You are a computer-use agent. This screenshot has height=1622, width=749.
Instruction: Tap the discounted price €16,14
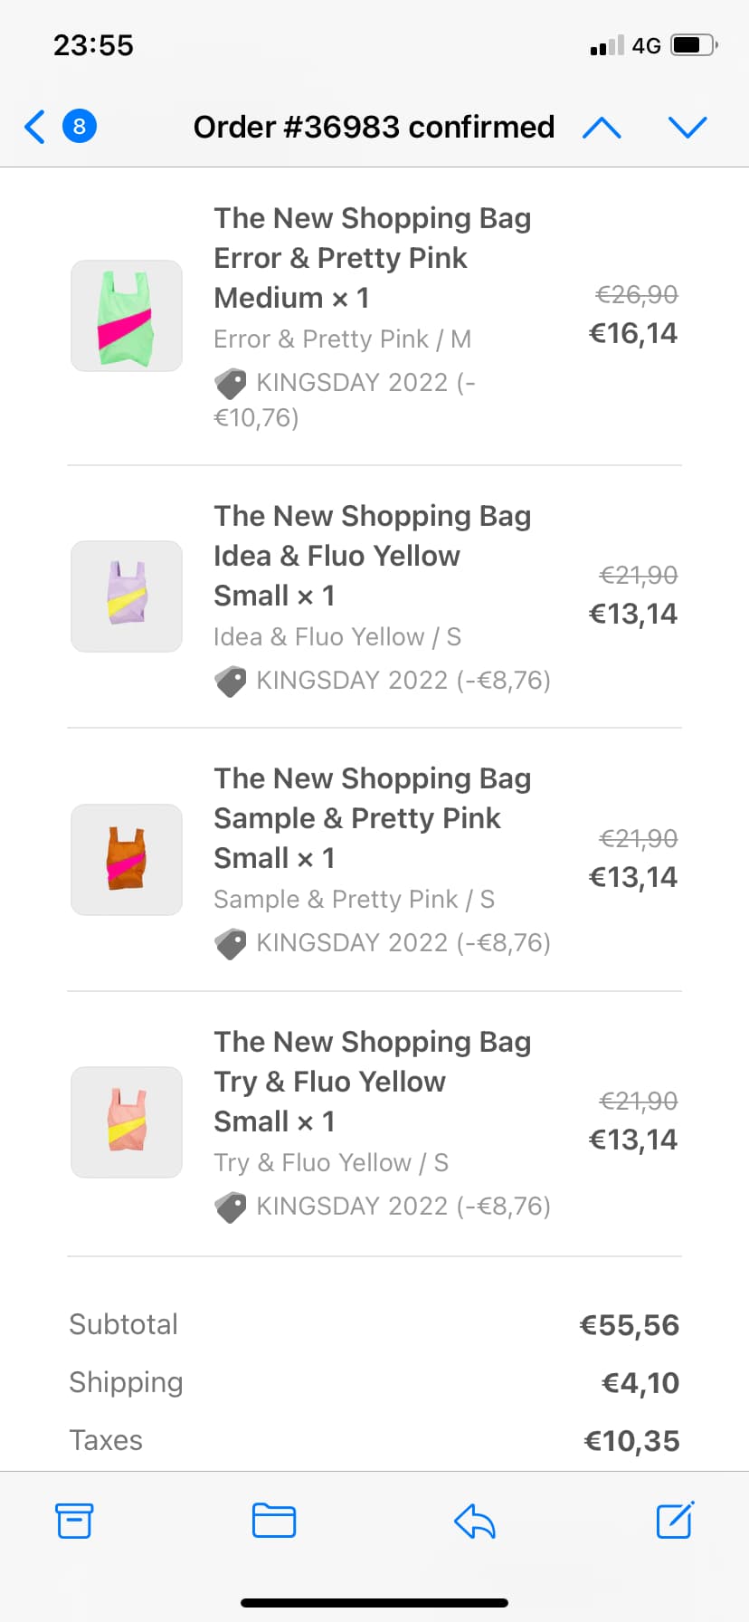point(632,334)
